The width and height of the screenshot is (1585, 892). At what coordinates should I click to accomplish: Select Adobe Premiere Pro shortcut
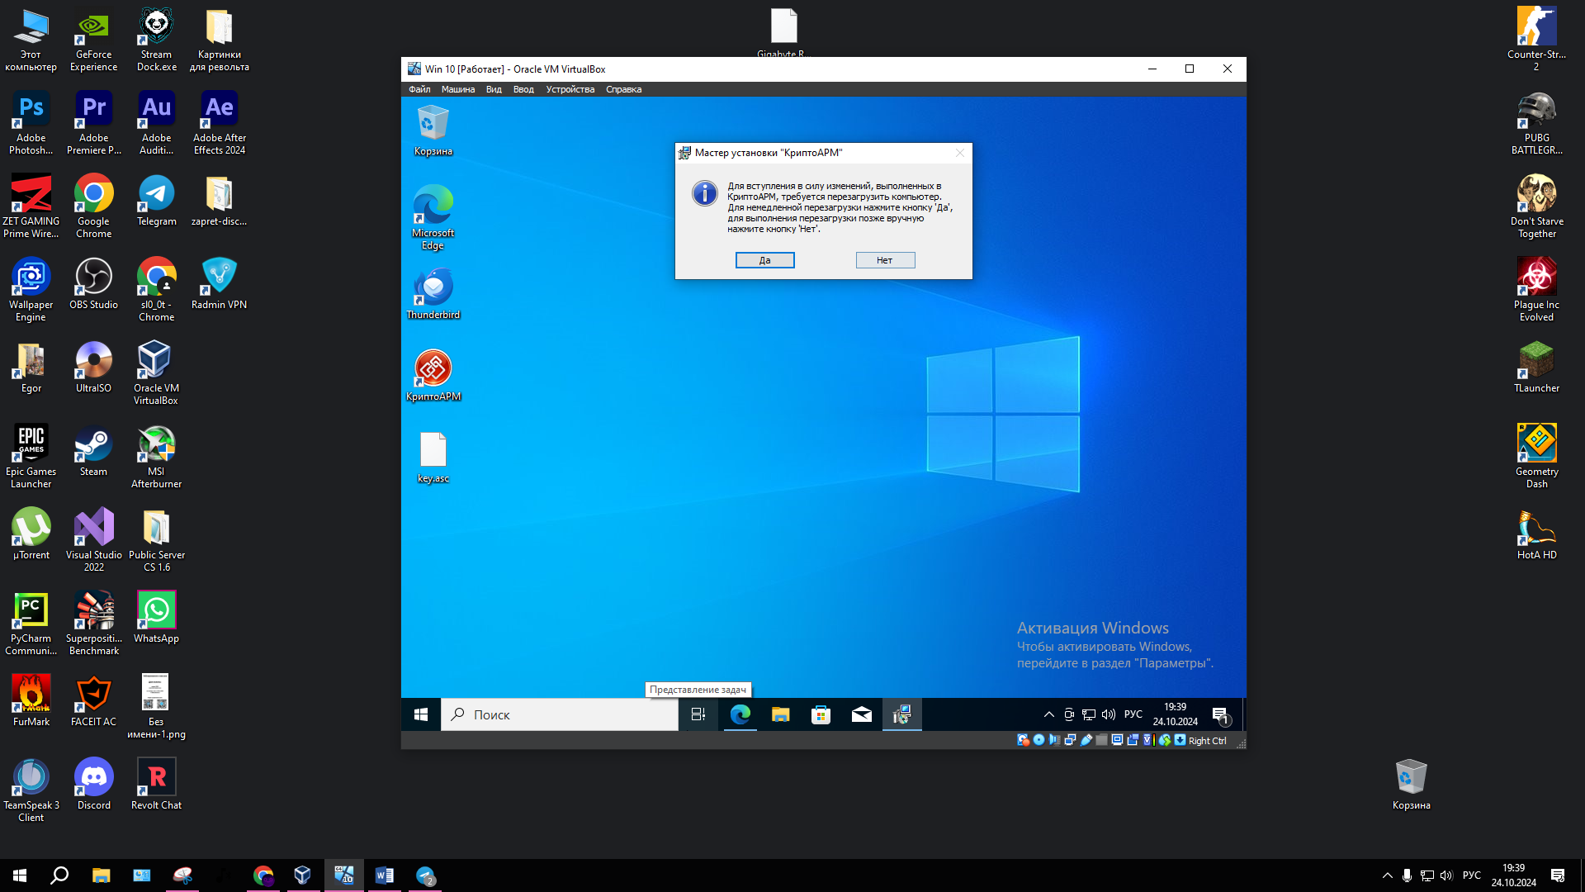coord(94,123)
